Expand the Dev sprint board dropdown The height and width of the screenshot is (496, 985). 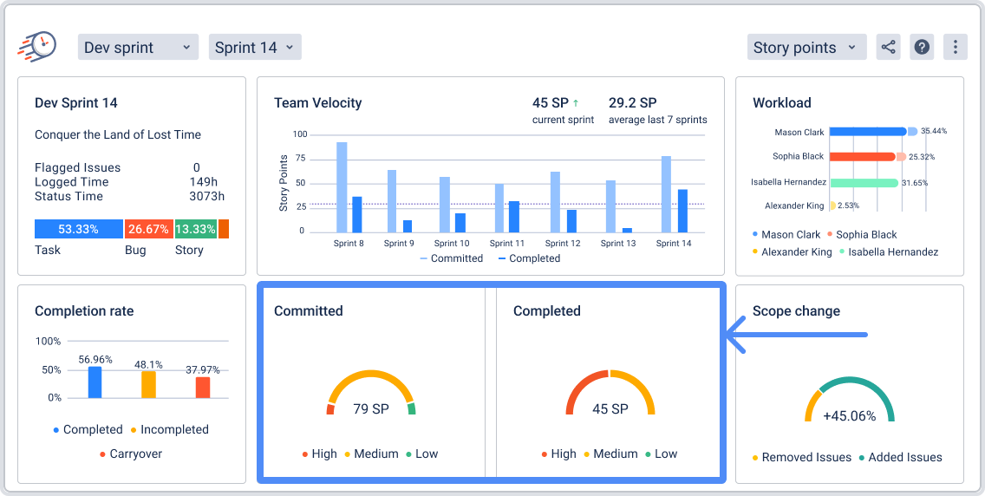(x=138, y=48)
